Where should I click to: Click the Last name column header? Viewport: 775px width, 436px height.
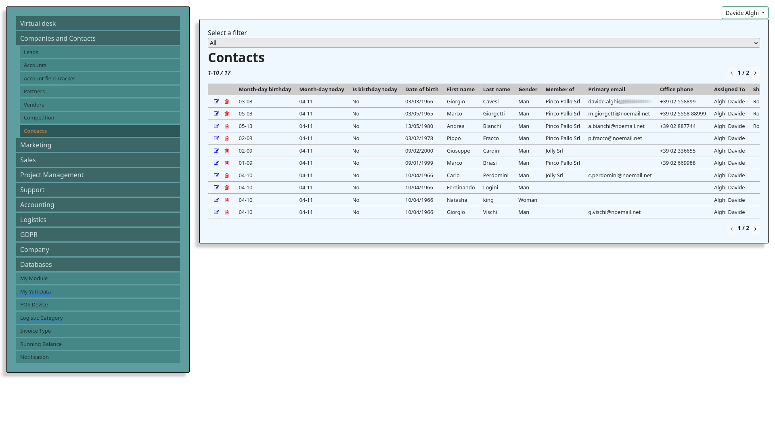(496, 89)
